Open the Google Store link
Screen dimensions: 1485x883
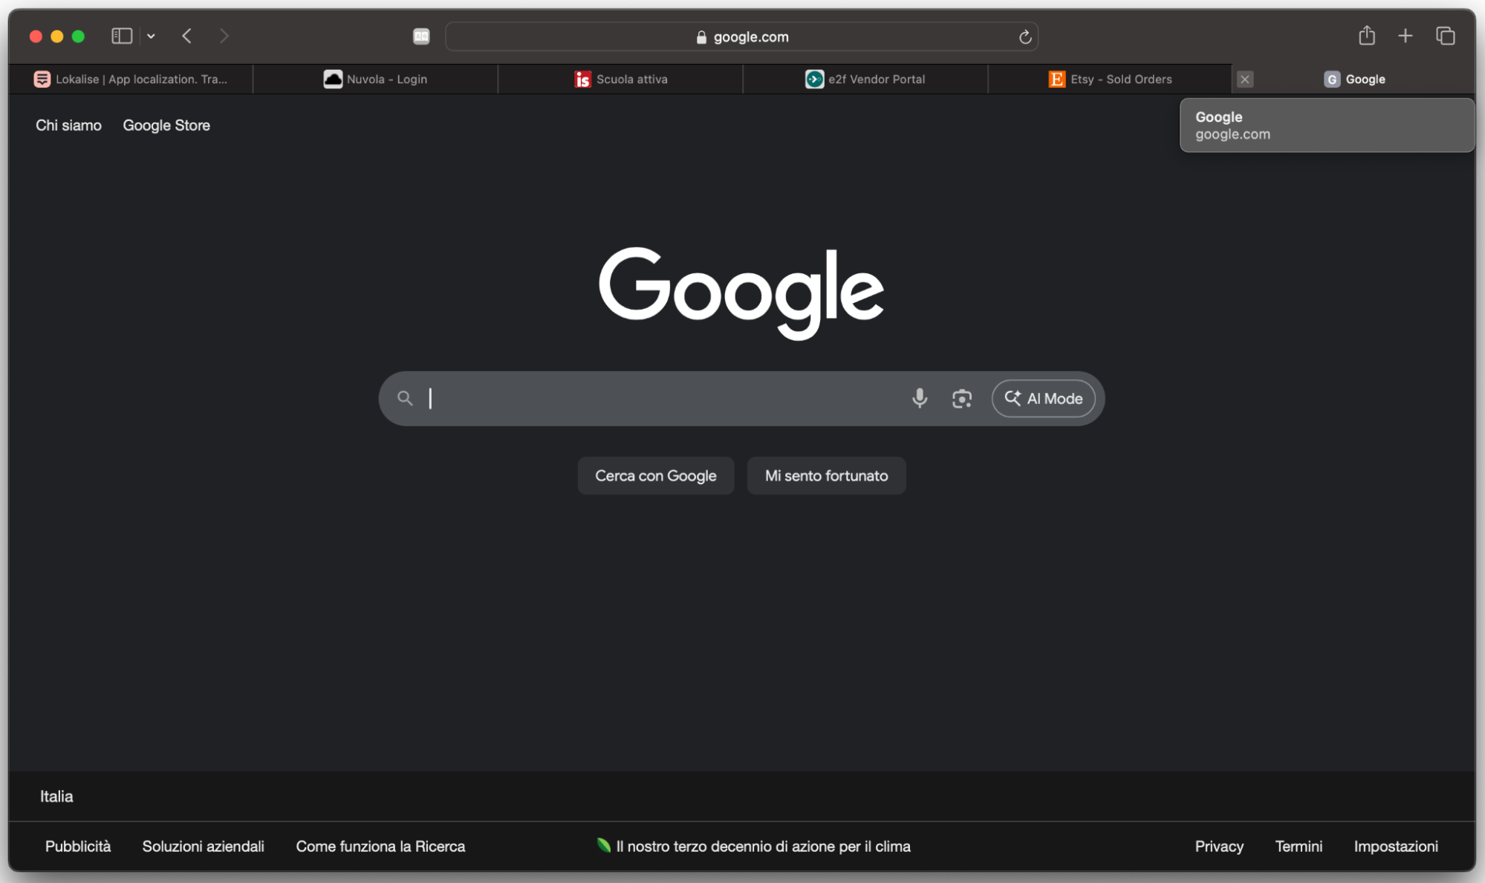(x=166, y=125)
